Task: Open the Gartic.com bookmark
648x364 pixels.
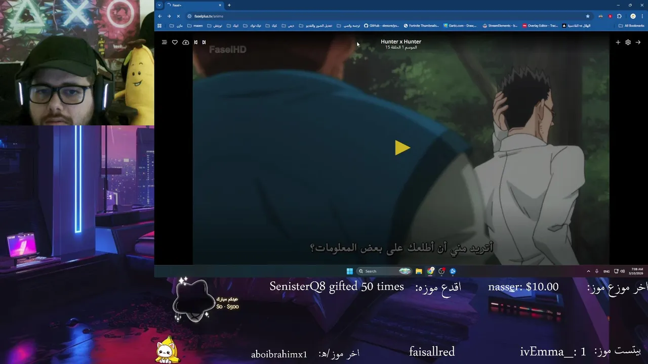Action: (x=460, y=25)
